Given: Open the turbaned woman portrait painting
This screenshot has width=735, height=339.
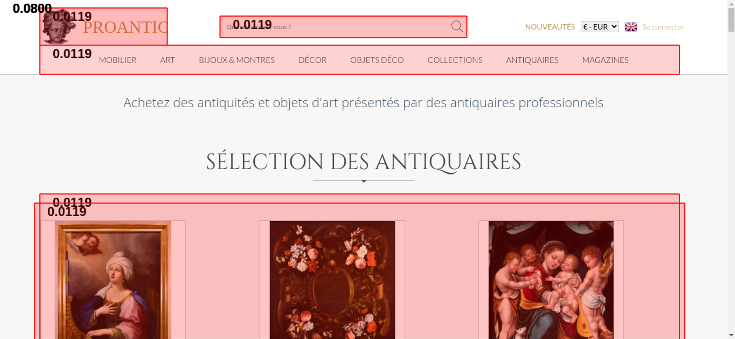Looking at the screenshot, I should click(x=113, y=280).
